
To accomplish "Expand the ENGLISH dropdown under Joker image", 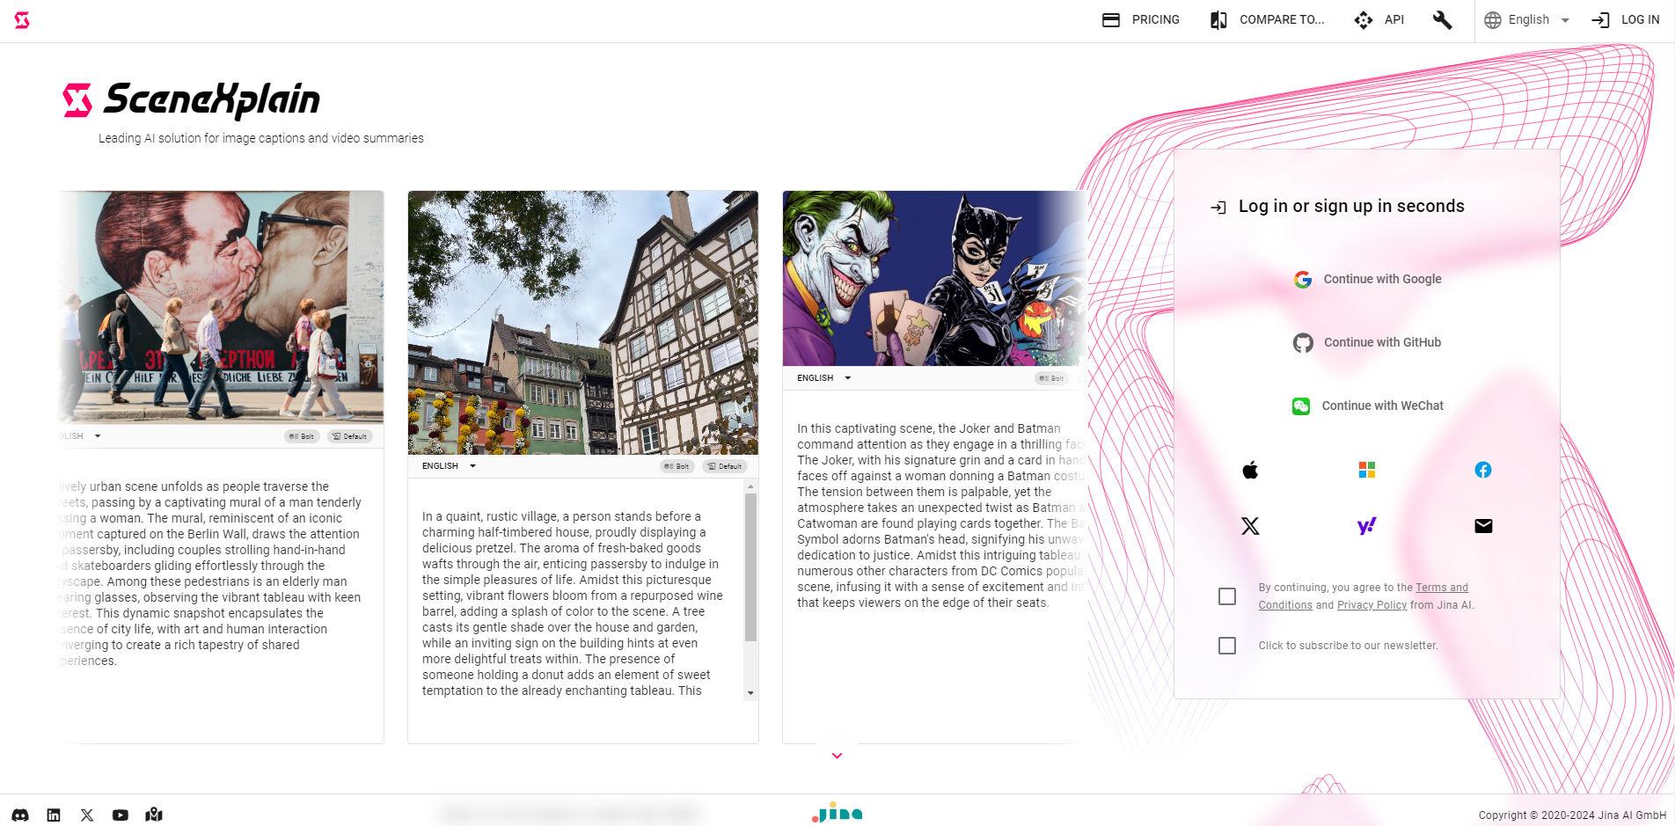I will [x=823, y=378].
